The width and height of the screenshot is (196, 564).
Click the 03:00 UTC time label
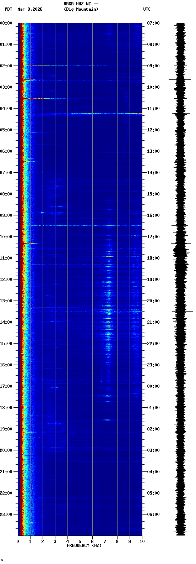pos(153,450)
